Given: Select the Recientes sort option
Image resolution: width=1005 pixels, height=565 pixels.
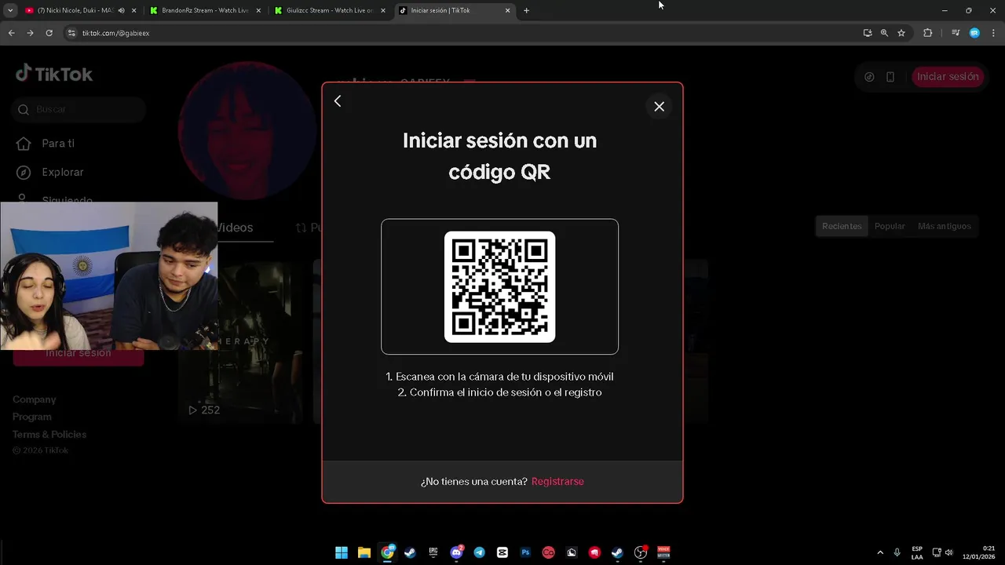Looking at the screenshot, I should 842,226.
